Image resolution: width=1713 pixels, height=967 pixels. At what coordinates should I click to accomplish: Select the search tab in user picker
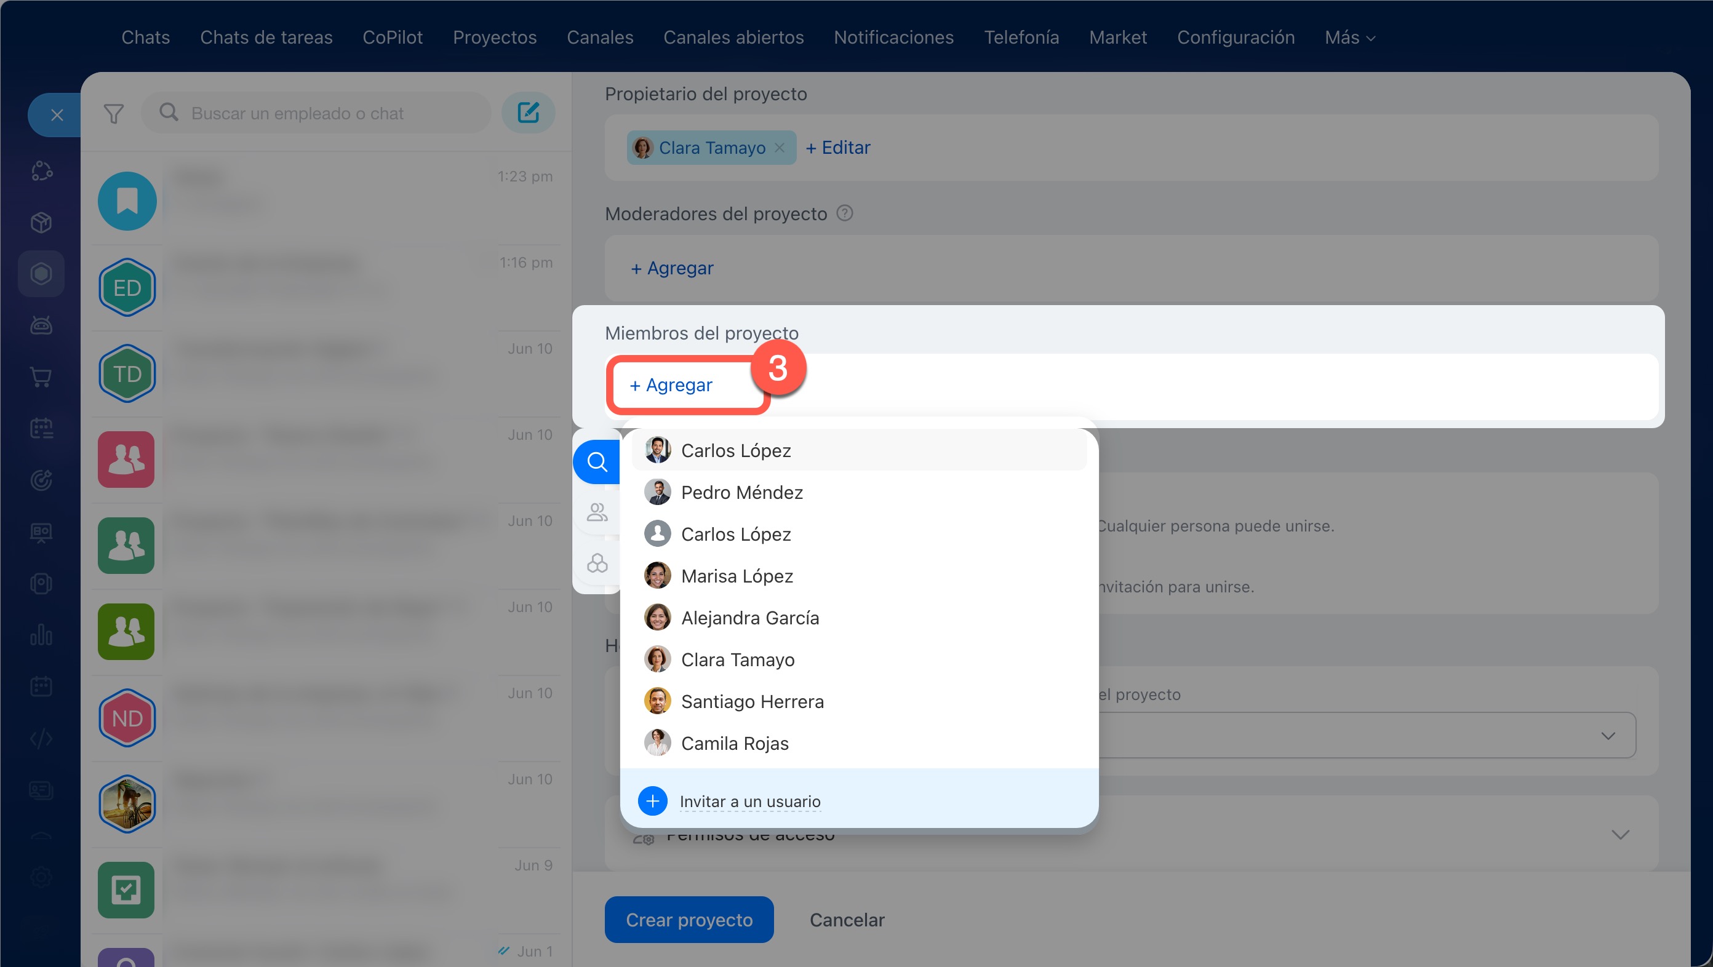click(x=597, y=461)
